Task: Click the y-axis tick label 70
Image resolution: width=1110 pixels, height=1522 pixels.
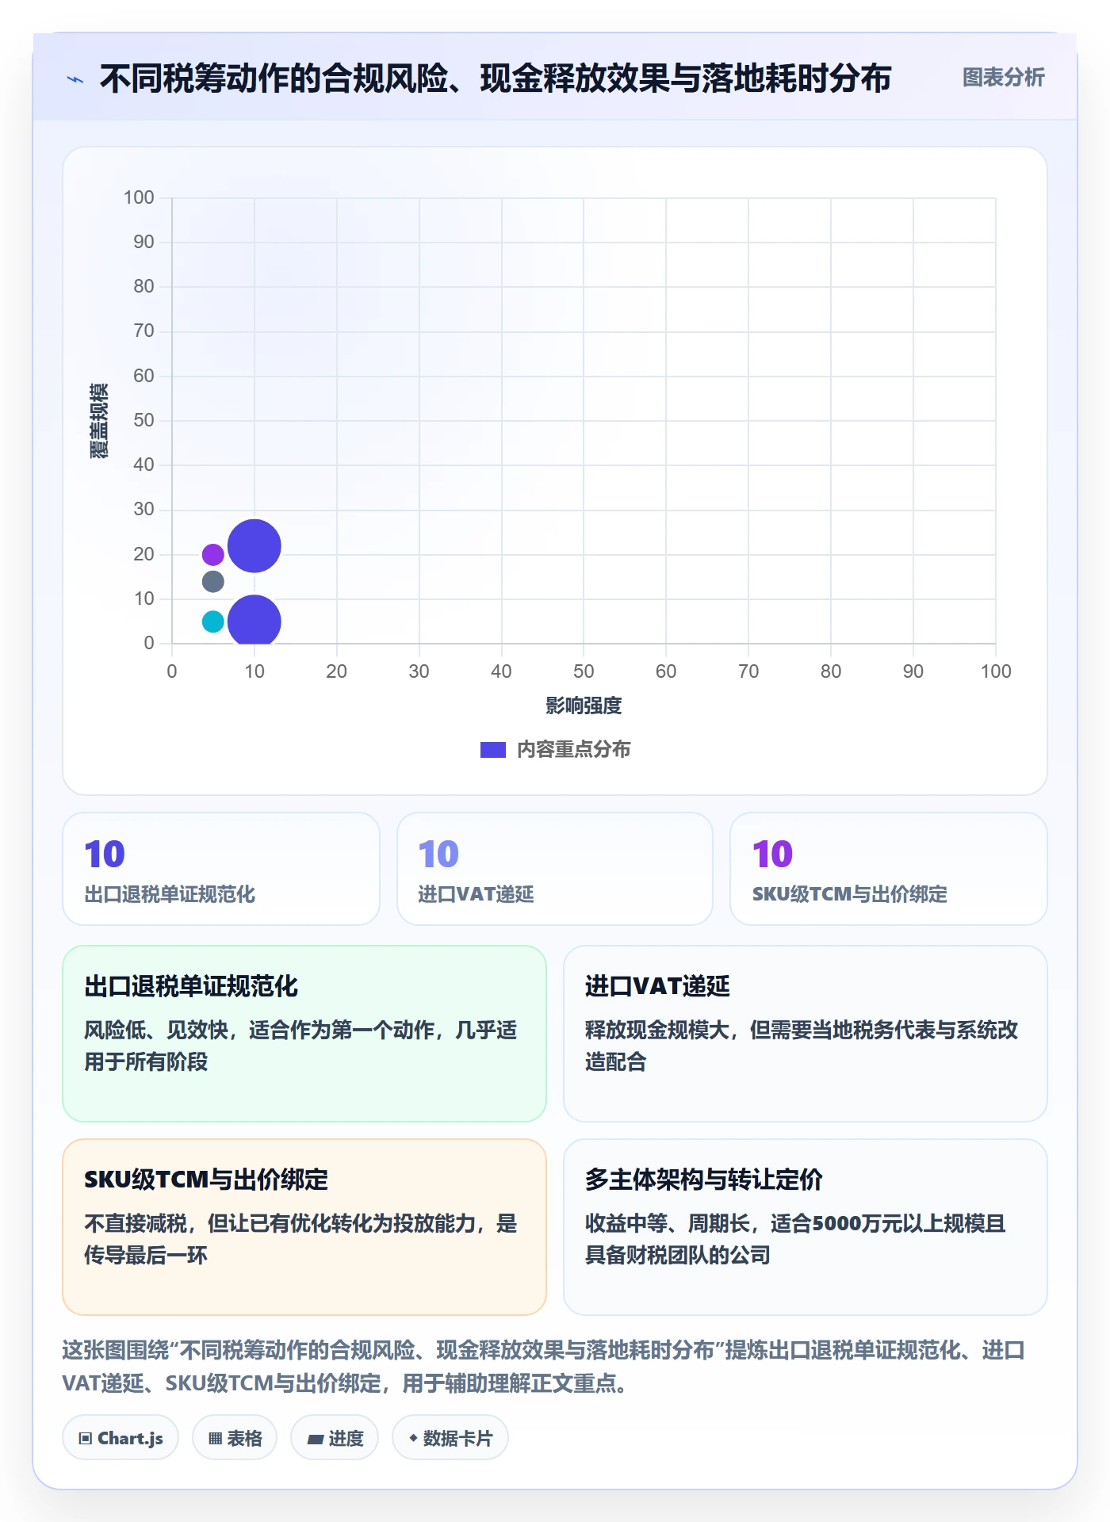Action: [144, 331]
